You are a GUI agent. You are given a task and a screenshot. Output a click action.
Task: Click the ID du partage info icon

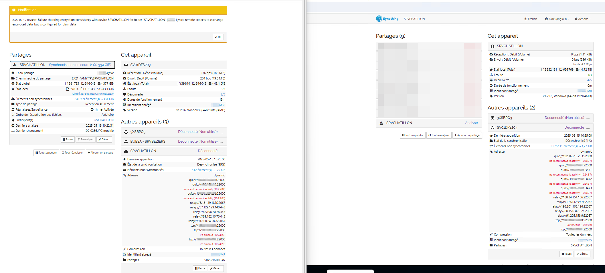click(x=13, y=73)
